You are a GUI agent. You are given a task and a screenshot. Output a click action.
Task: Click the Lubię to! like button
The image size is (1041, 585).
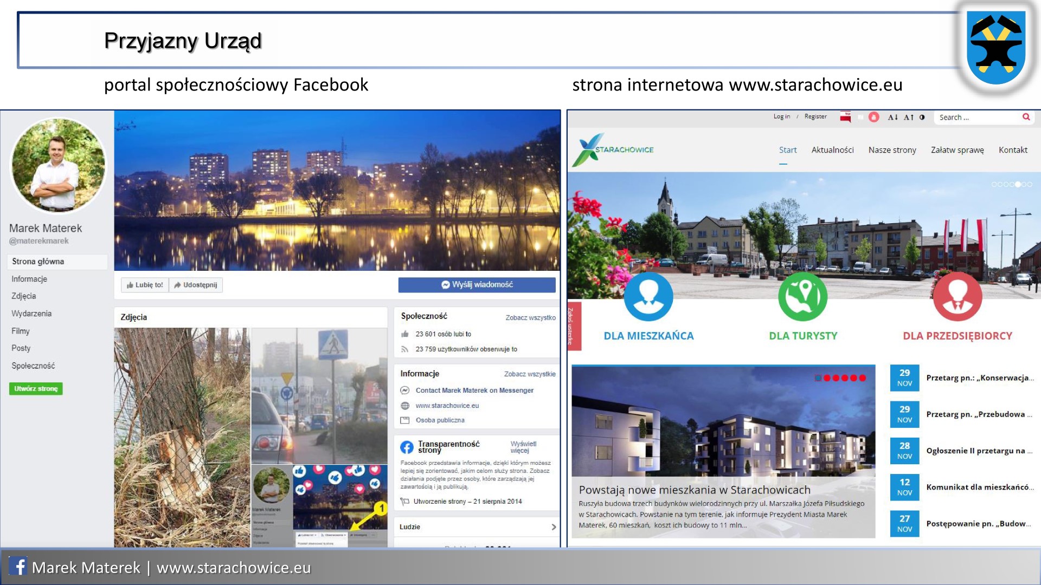[x=145, y=285]
